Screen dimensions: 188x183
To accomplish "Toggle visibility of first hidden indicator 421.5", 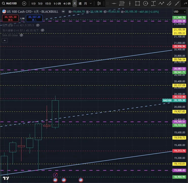I will [x=38, y=25].
